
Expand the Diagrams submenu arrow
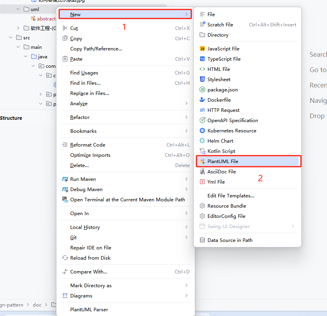(186, 296)
